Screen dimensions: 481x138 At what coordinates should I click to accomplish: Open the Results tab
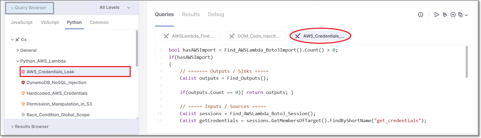191,14
